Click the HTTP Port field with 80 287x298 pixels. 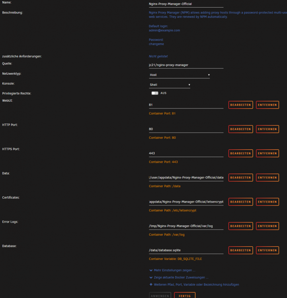click(x=186, y=129)
